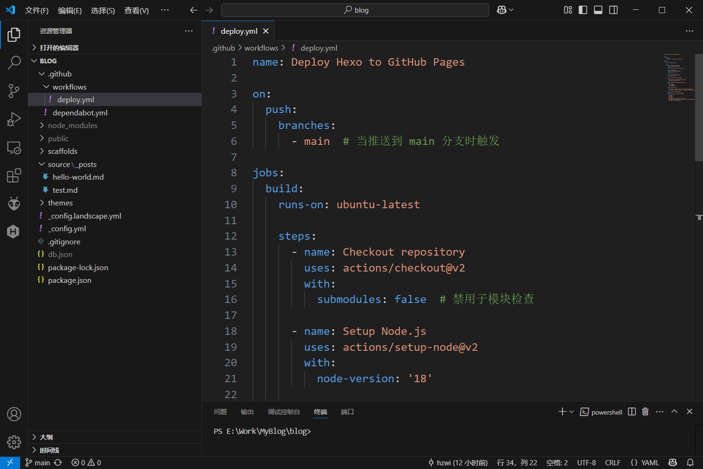Open Extensions view
Screen dimensions: 703x469
(14, 175)
